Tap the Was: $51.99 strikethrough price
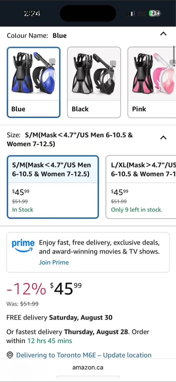Screen dimensions: 176x382 [23, 304]
